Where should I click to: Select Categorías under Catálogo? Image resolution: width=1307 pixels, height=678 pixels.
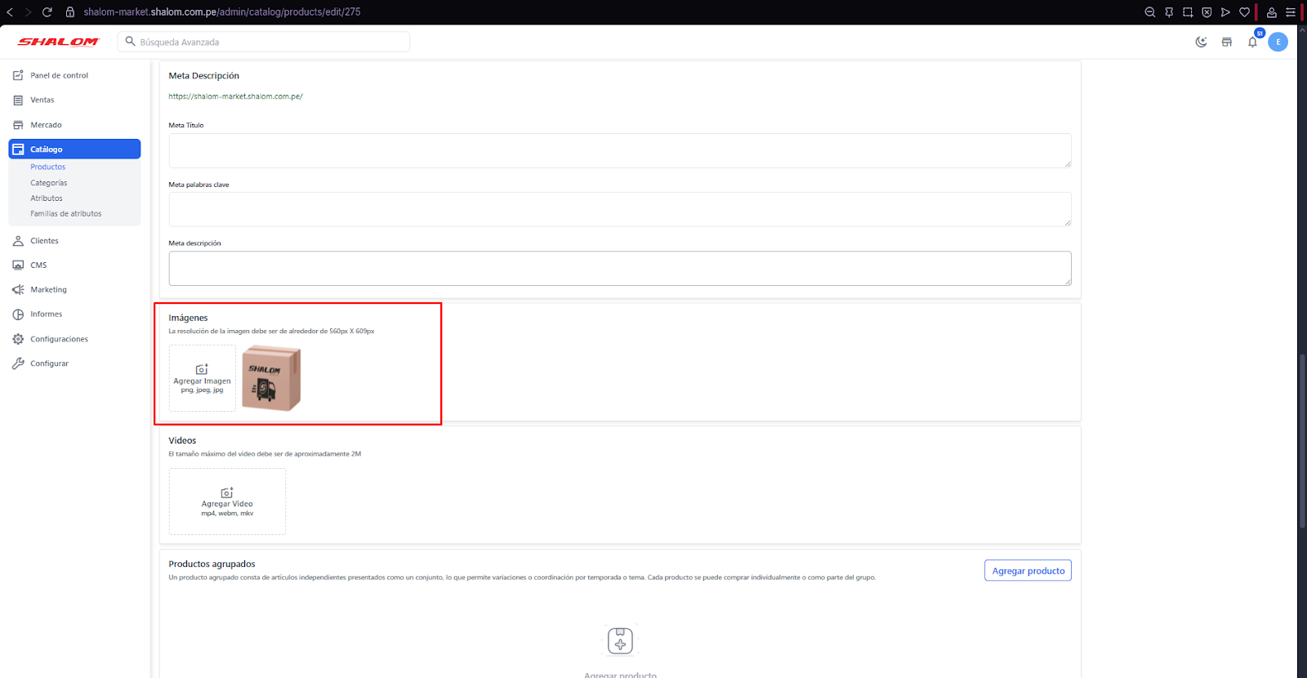click(49, 183)
